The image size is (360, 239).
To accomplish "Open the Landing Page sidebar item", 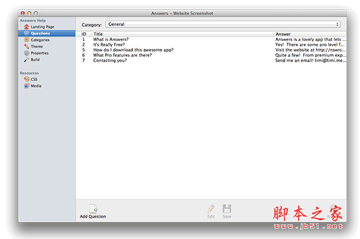I will pos(39,27).
